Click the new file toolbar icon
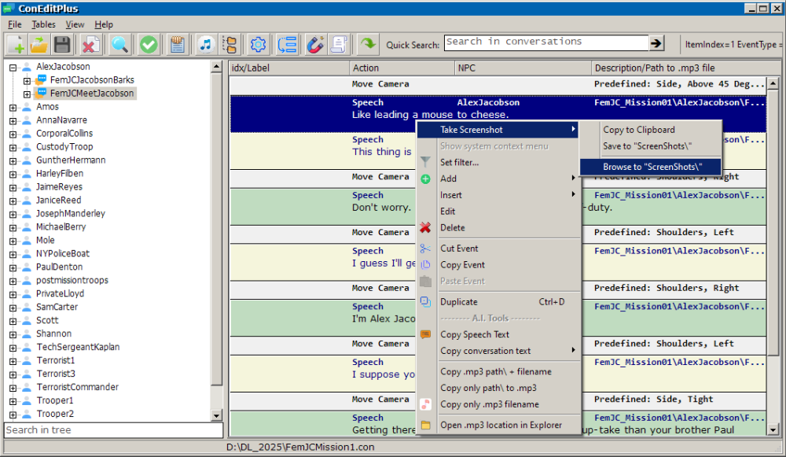This screenshot has height=457, width=786. [17, 45]
